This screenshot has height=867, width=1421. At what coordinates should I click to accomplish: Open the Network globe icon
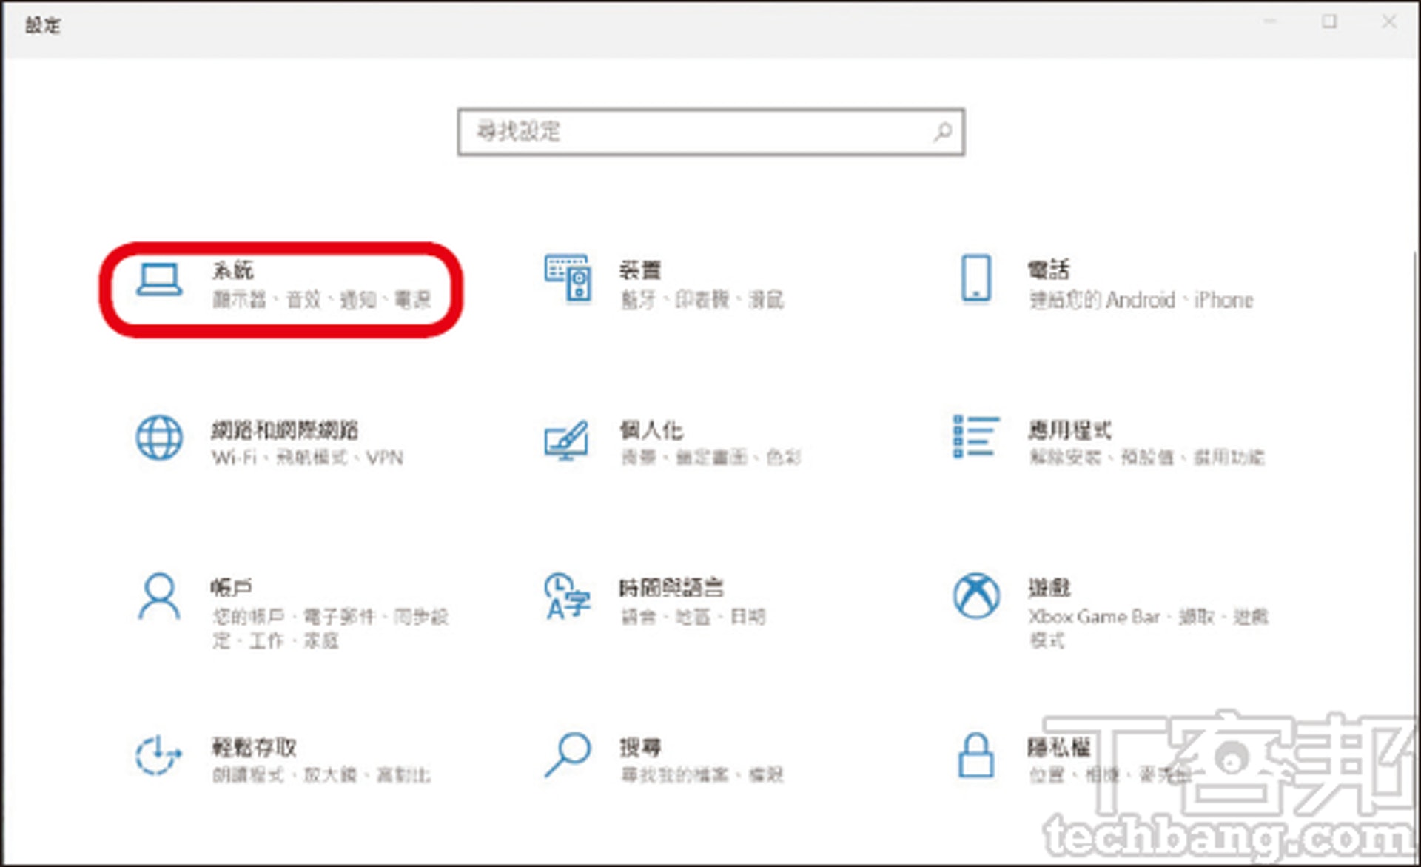click(159, 438)
